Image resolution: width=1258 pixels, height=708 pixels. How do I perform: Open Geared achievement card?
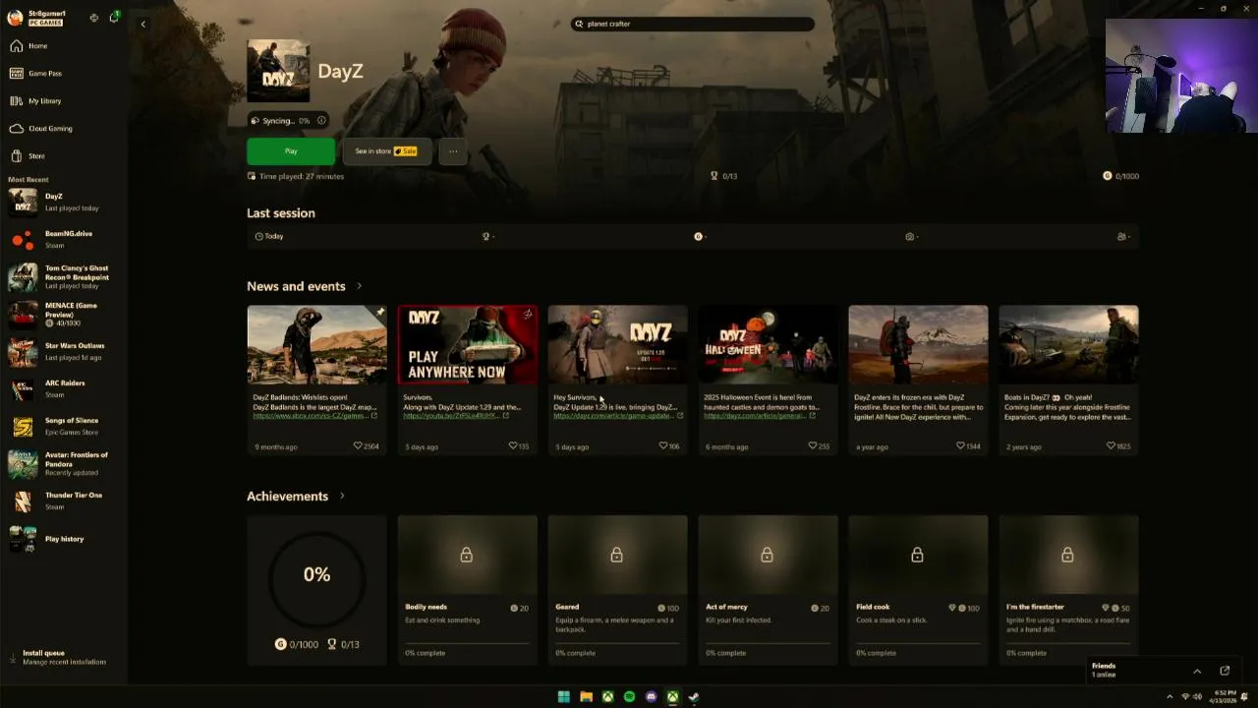(617, 590)
